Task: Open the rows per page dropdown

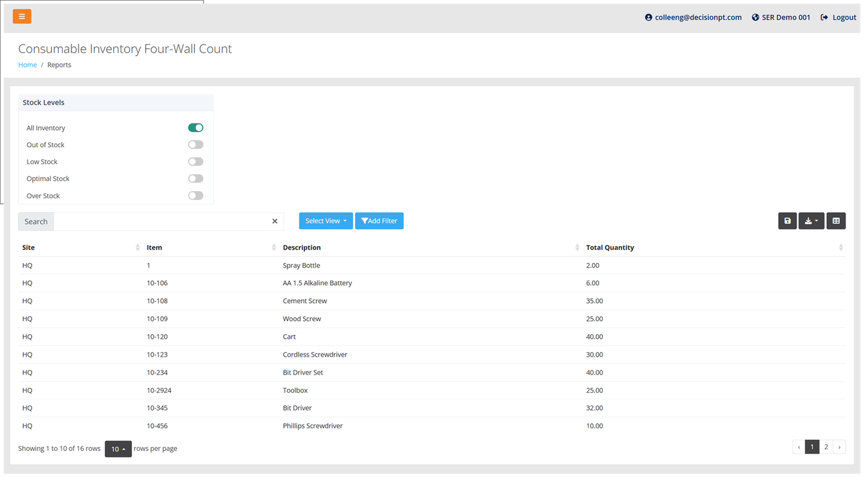Action: pos(118,449)
